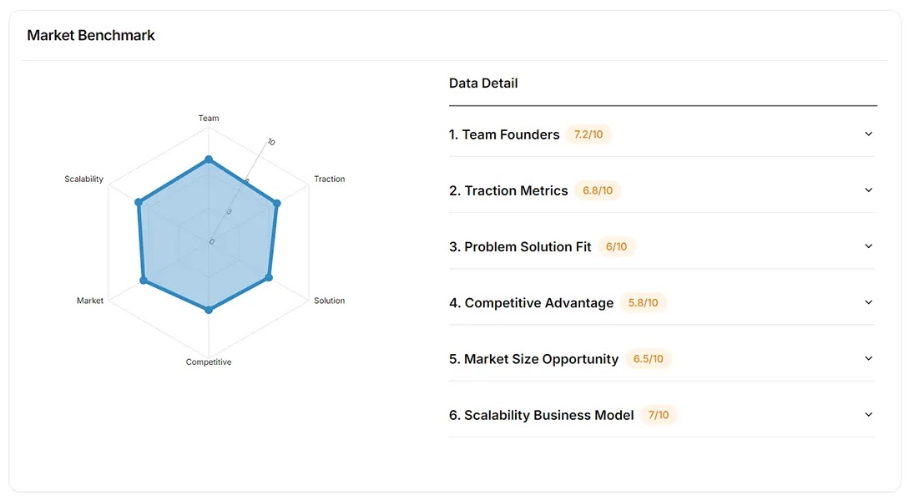Expand the Problem Solution Fit chevron
This screenshot has height=501, width=909.
868,246
